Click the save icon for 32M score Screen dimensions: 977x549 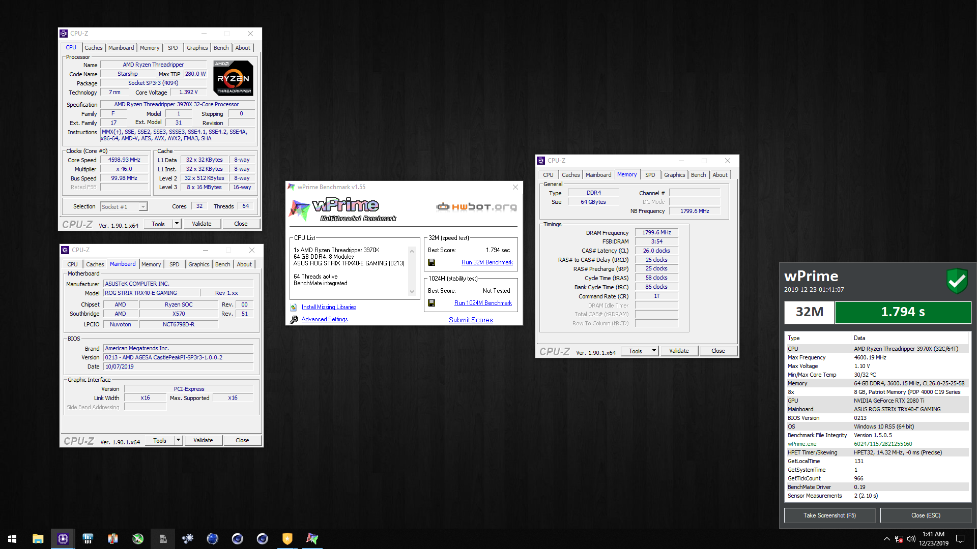pos(432,262)
